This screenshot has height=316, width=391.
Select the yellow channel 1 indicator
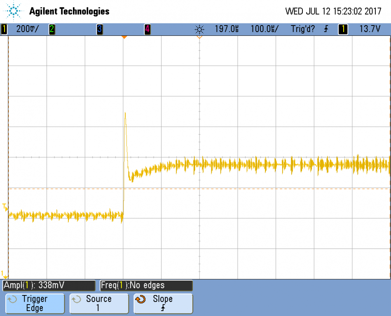point(4,29)
